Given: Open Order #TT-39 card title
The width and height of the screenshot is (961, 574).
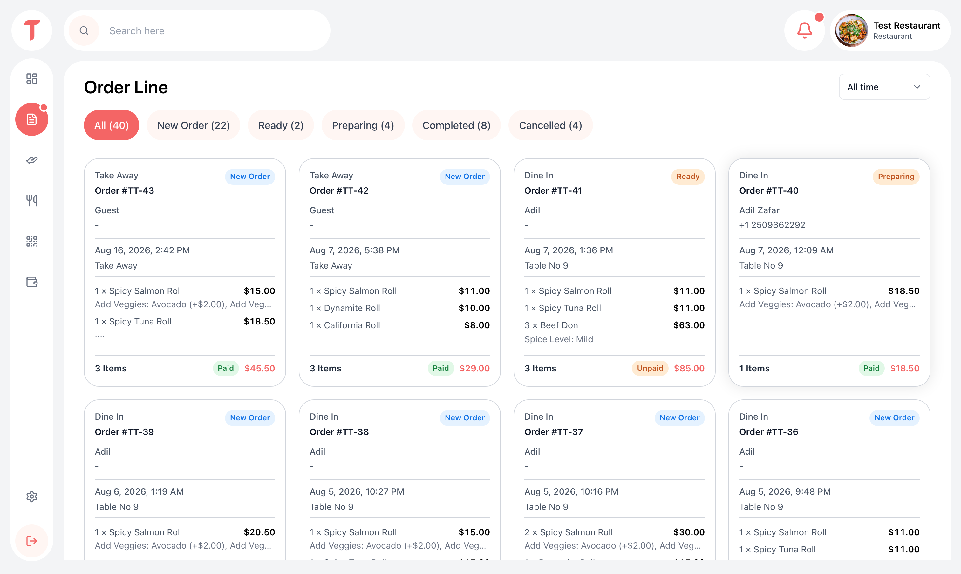Looking at the screenshot, I should (124, 432).
